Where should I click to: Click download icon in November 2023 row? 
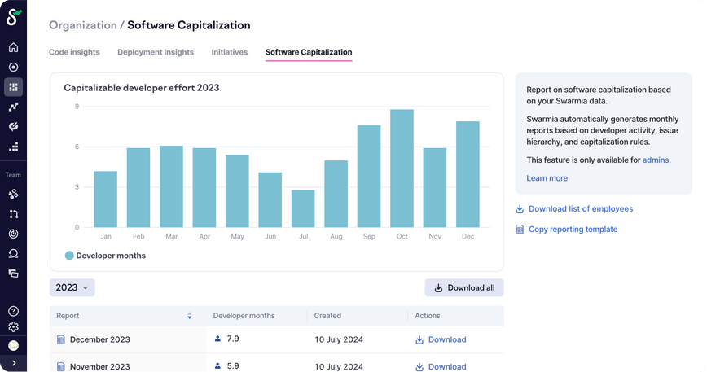419,366
